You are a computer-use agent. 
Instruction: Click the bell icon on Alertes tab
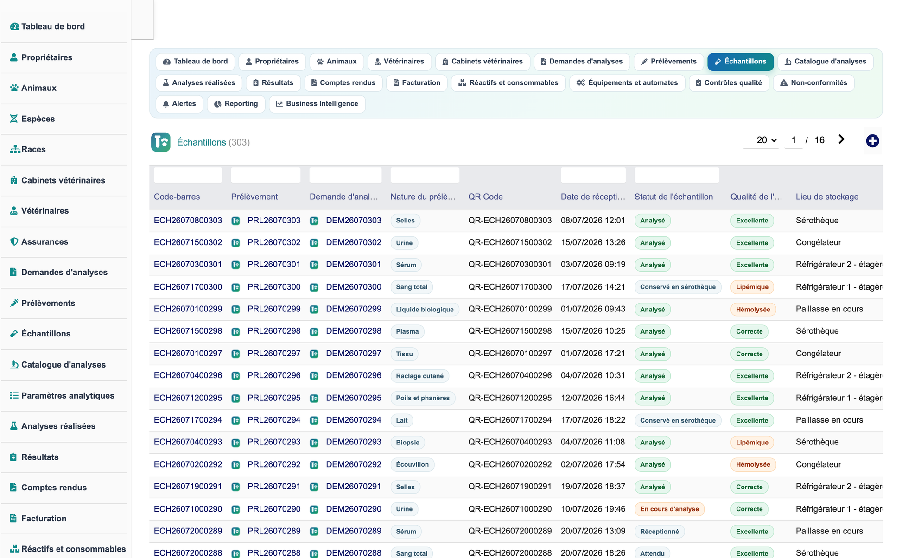[166, 104]
